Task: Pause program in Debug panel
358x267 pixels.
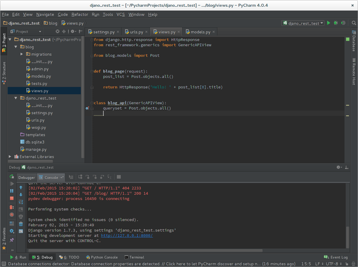Action: click(12, 191)
